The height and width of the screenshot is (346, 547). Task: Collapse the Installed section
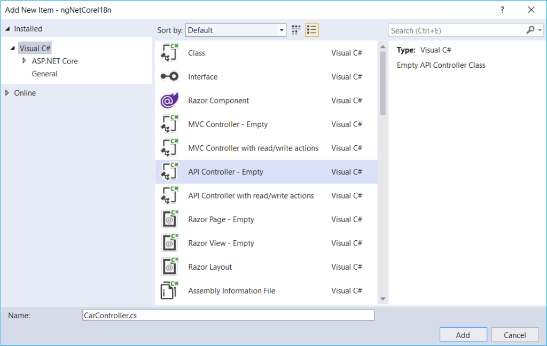click(7, 29)
